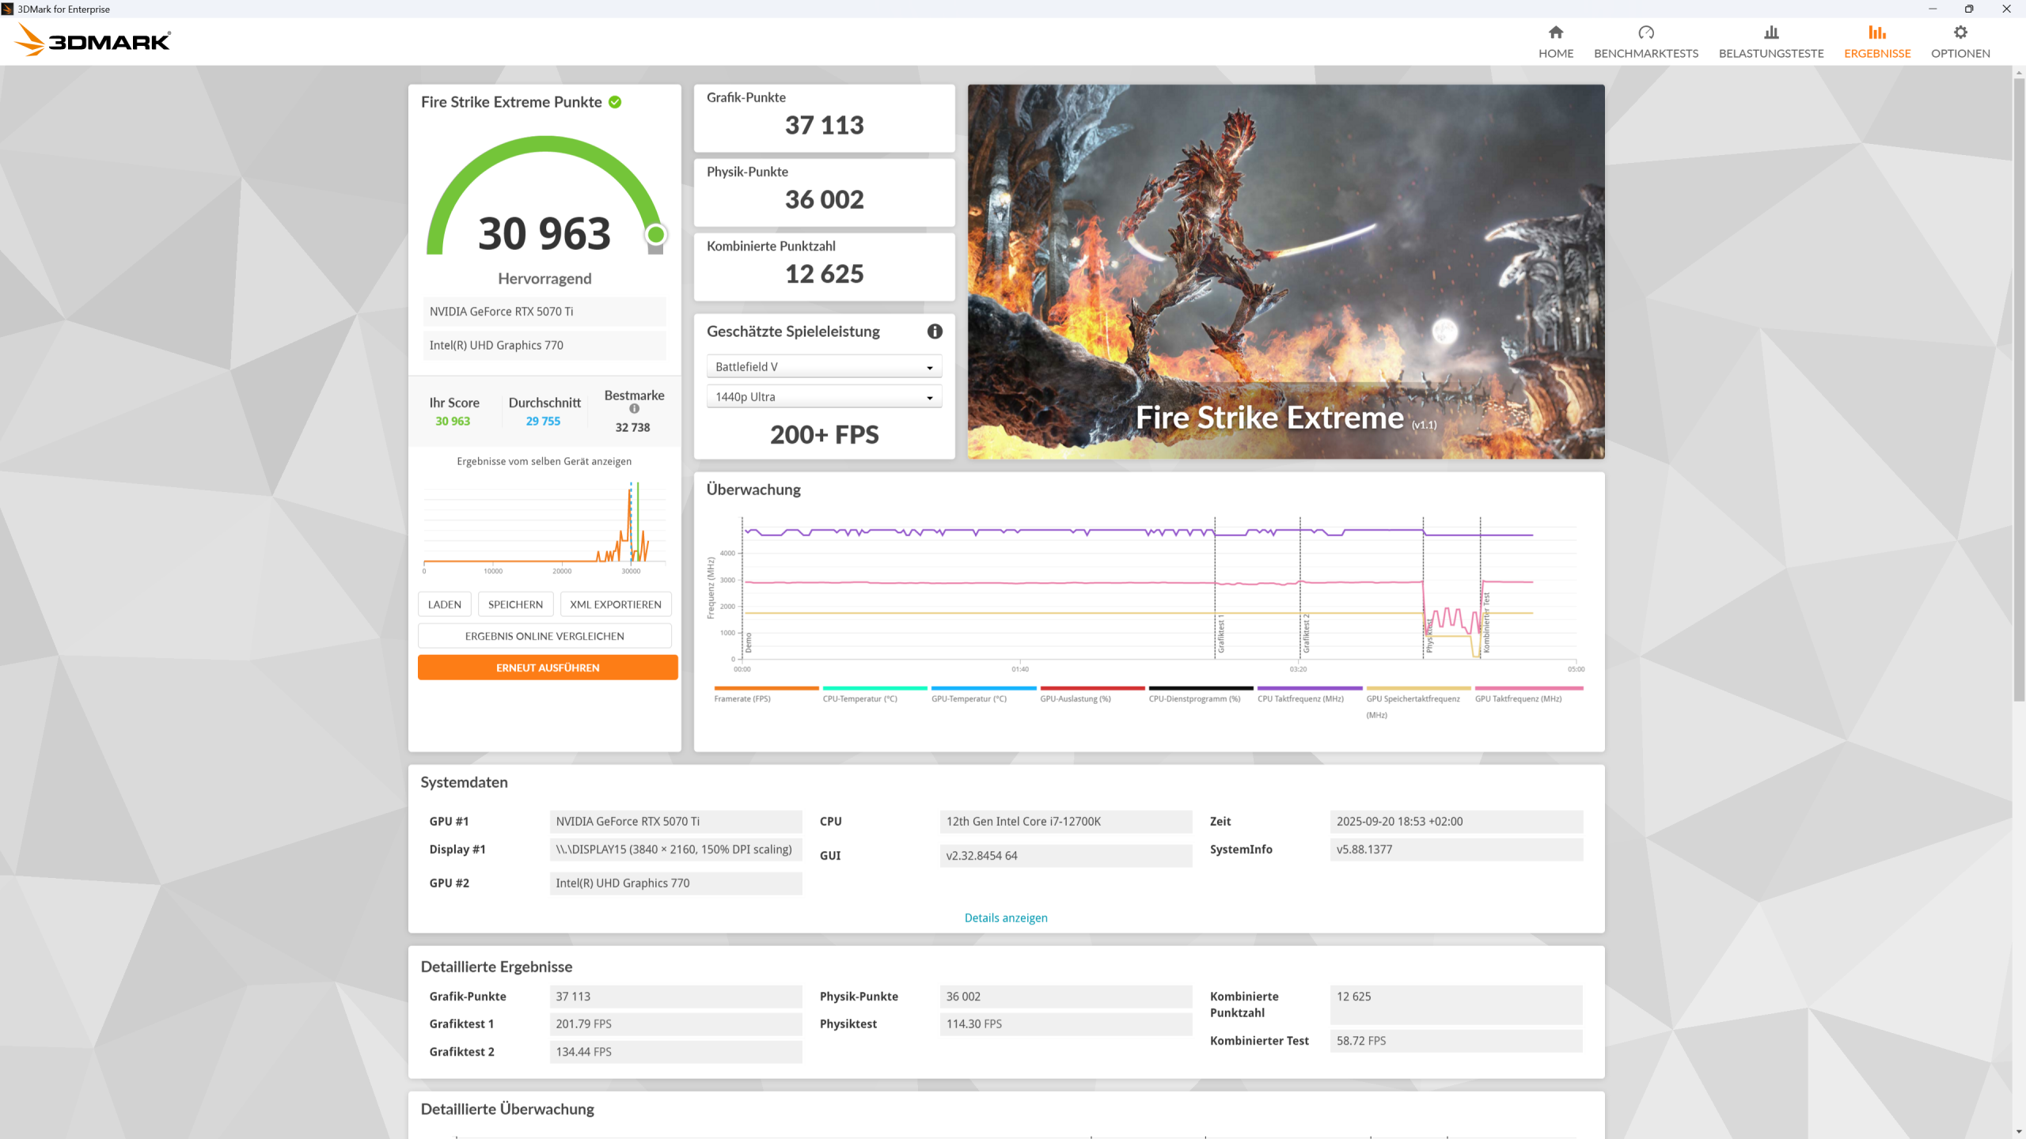Expand system data via Details anzeigen
2026x1139 pixels.
(x=1005, y=918)
